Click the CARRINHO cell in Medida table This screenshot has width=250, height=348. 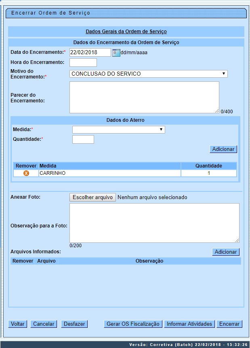109,173
